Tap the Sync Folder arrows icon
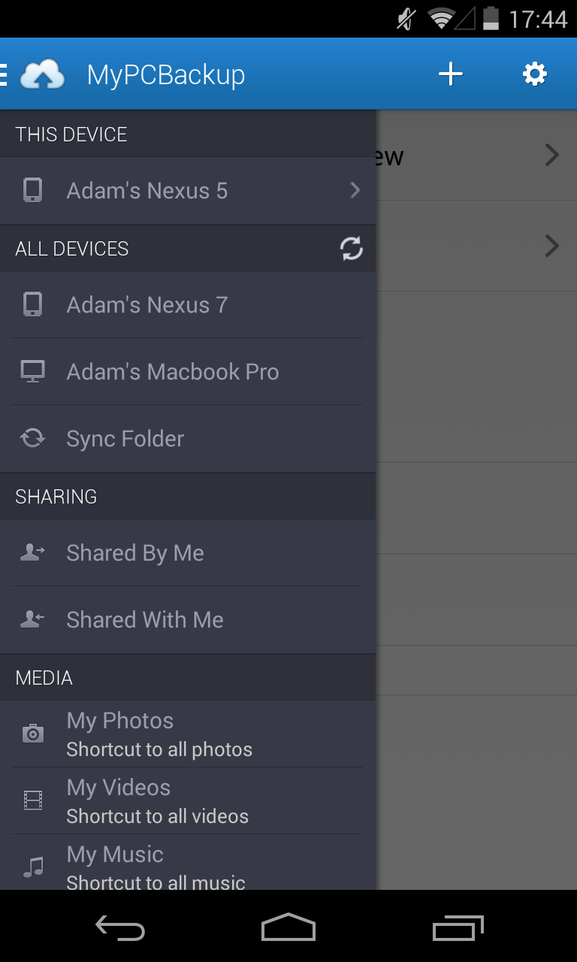577x962 pixels. tap(33, 438)
